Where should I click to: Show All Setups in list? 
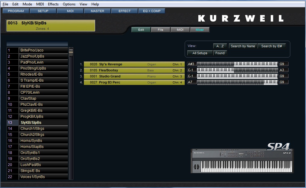click(x=200, y=53)
